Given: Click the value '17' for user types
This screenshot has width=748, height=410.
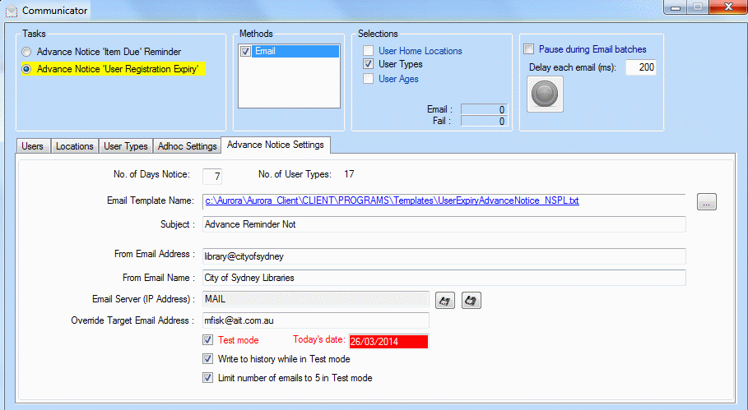Looking at the screenshot, I should 349,174.
